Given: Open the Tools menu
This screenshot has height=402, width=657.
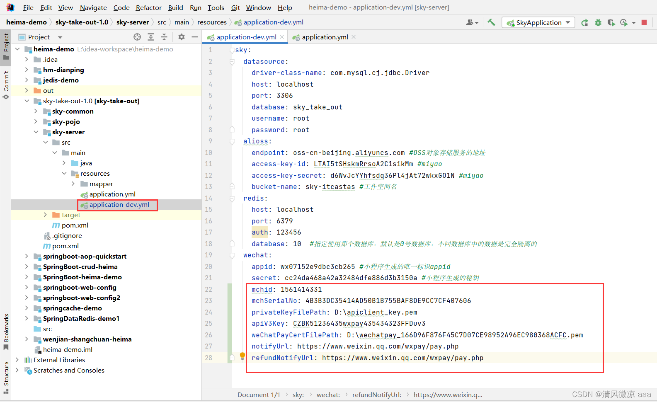Looking at the screenshot, I should click(x=216, y=7).
